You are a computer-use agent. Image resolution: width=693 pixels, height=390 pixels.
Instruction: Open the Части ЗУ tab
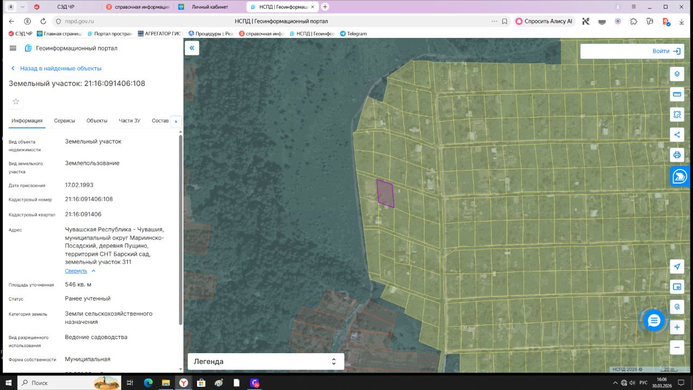tap(129, 121)
